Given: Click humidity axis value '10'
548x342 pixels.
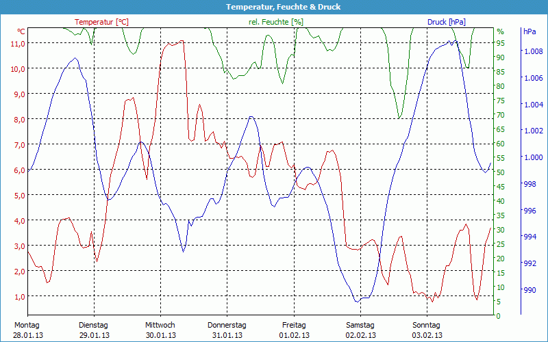Looking at the screenshot, I should 501,287.
